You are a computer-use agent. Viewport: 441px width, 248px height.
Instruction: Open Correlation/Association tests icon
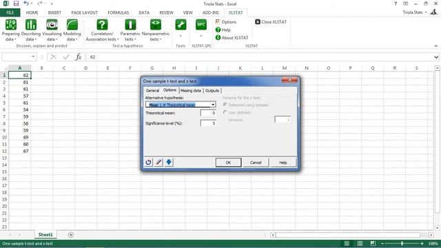click(x=102, y=25)
